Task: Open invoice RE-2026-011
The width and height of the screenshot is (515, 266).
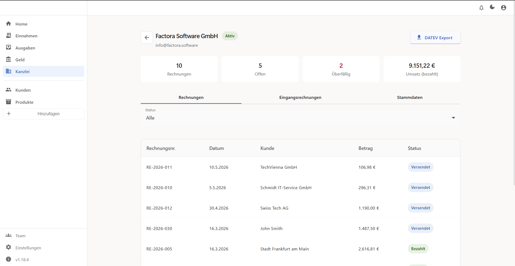Action: point(159,167)
